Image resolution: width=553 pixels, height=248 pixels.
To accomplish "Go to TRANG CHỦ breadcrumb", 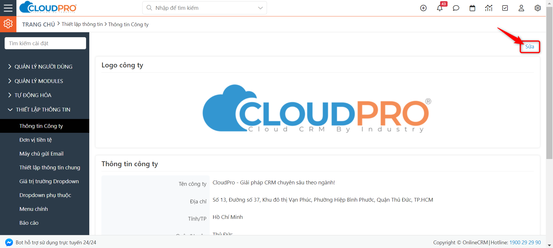I will click(39, 24).
